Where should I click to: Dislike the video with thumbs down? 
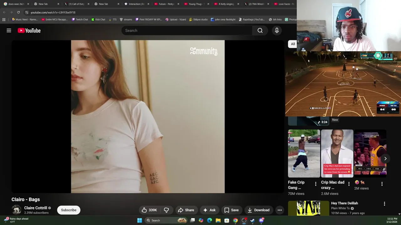tap(167, 210)
